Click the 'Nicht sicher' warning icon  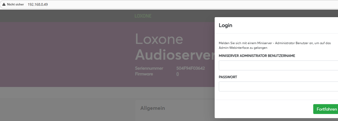(x=4, y=4)
